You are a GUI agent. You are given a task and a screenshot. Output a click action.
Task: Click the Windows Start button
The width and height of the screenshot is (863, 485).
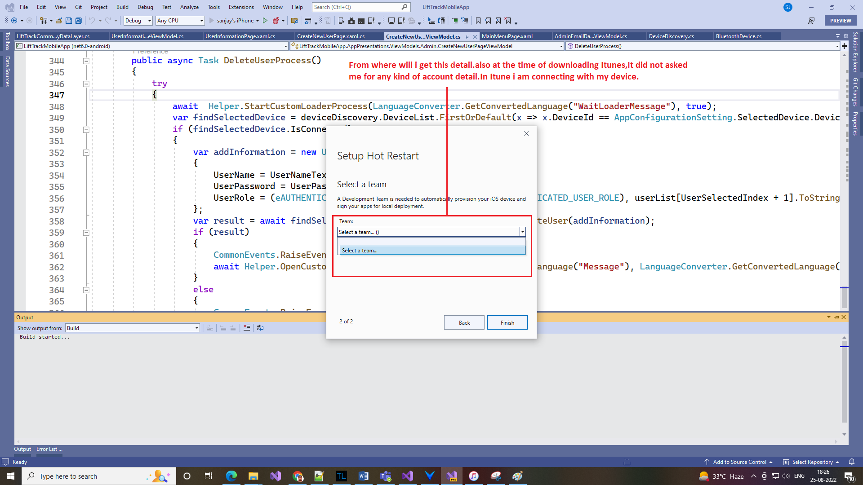click(11, 476)
